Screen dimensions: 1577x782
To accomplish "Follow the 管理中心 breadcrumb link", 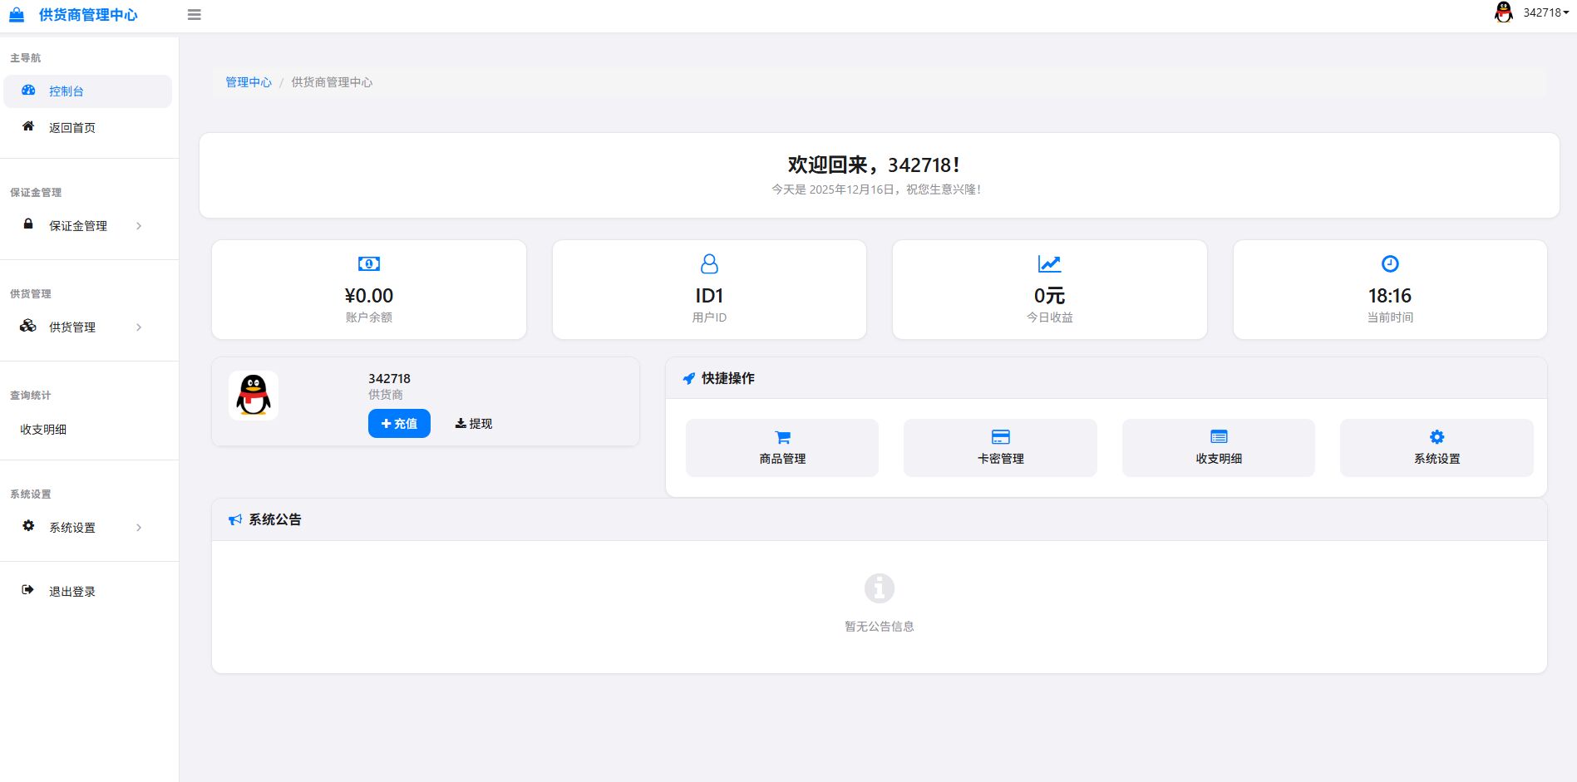I will click(249, 82).
